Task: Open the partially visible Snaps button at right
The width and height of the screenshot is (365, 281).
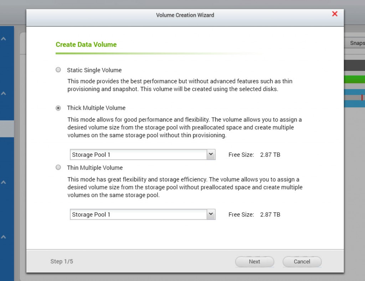Action: click(x=356, y=43)
